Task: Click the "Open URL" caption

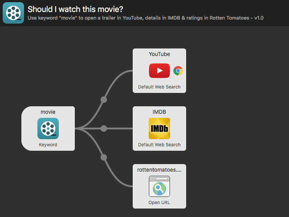Action: (159, 202)
